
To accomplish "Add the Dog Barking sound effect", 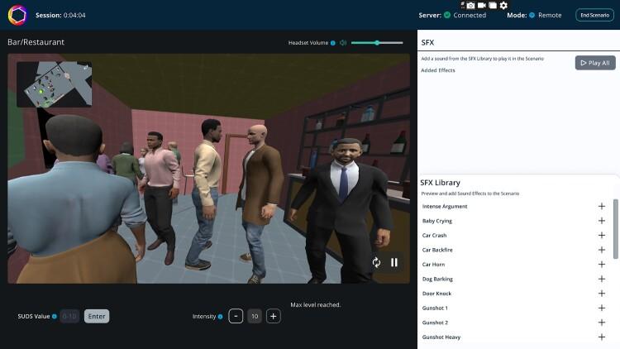I will 601,279.
